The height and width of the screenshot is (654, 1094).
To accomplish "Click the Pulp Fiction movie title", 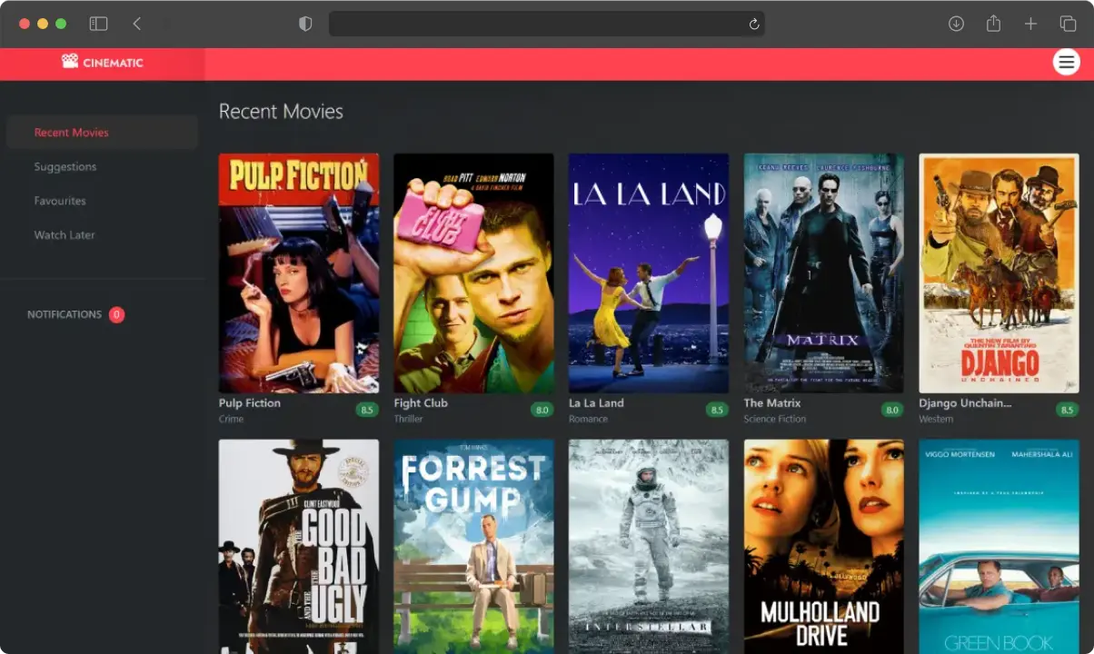I will point(250,403).
